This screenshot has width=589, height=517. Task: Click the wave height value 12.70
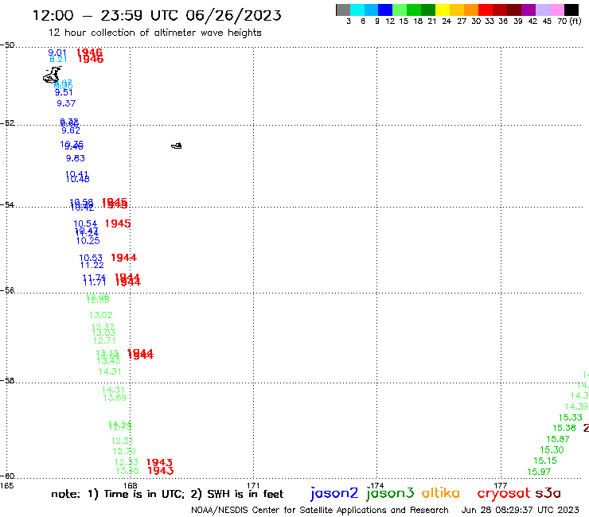coord(124,451)
